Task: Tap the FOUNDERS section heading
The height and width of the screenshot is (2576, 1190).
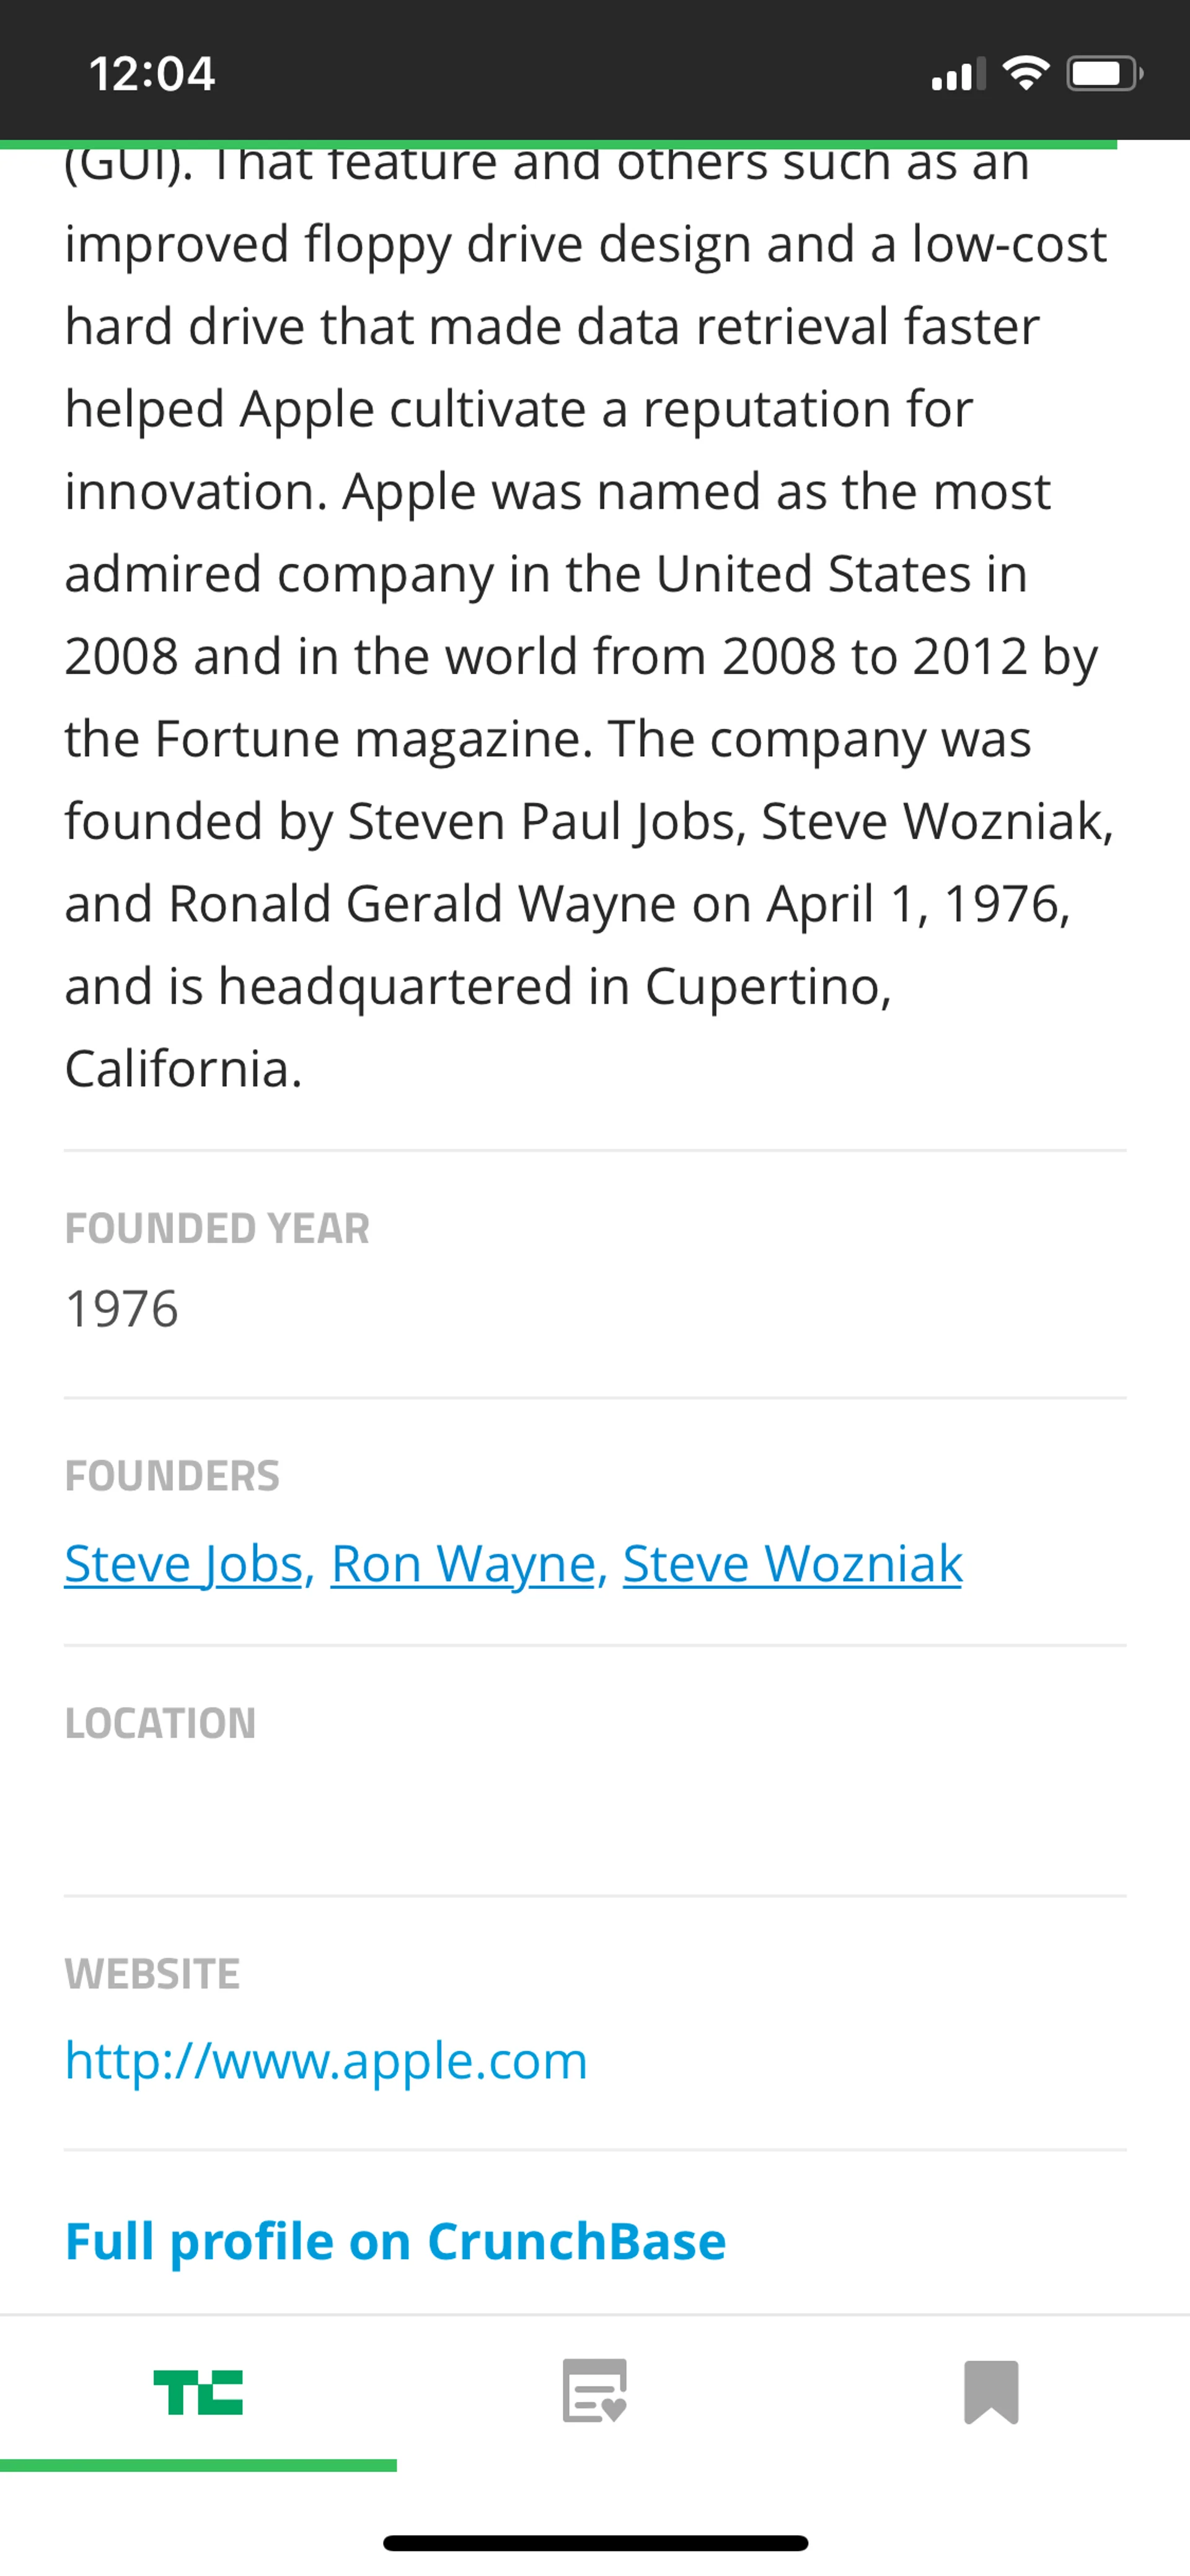Action: tap(172, 1476)
